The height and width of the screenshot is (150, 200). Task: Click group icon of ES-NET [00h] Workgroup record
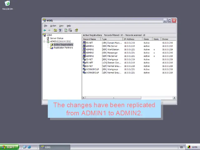point(84,59)
